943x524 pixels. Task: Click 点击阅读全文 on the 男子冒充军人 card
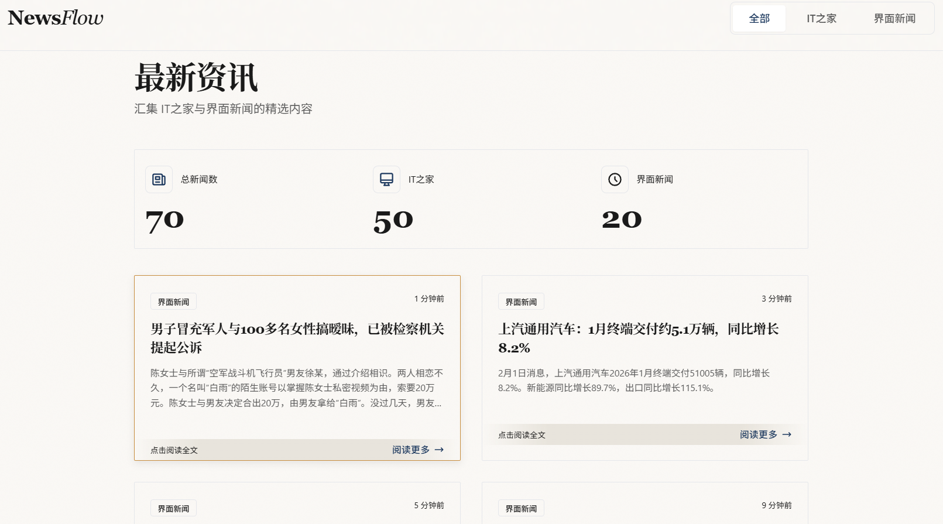(174, 450)
